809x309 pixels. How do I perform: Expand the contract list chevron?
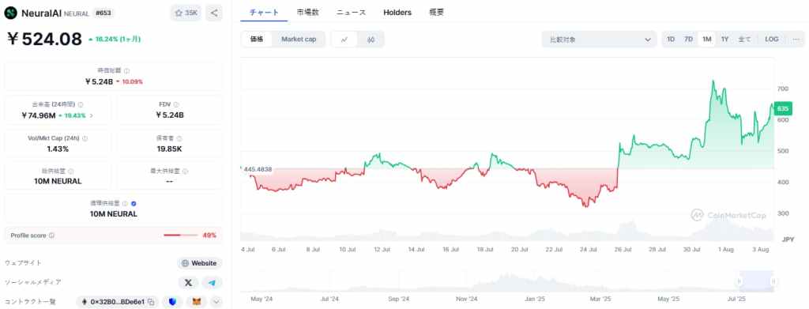point(216,302)
